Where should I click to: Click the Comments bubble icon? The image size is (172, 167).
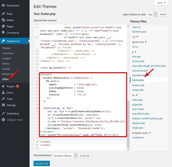(x=3, y=33)
